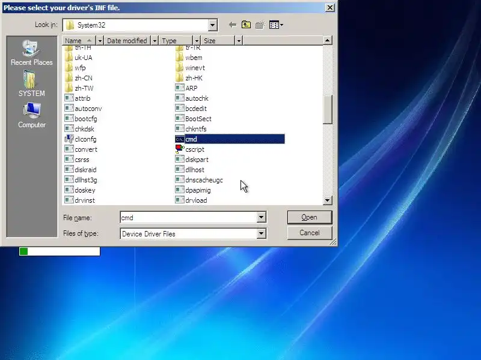481x360 pixels.
Task: Select the zh-TW folder icon
Action: click(69, 88)
